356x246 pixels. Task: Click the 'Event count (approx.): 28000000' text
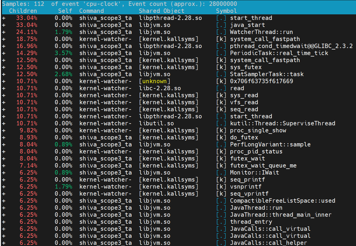pyautogui.click(x=183, y=4)
